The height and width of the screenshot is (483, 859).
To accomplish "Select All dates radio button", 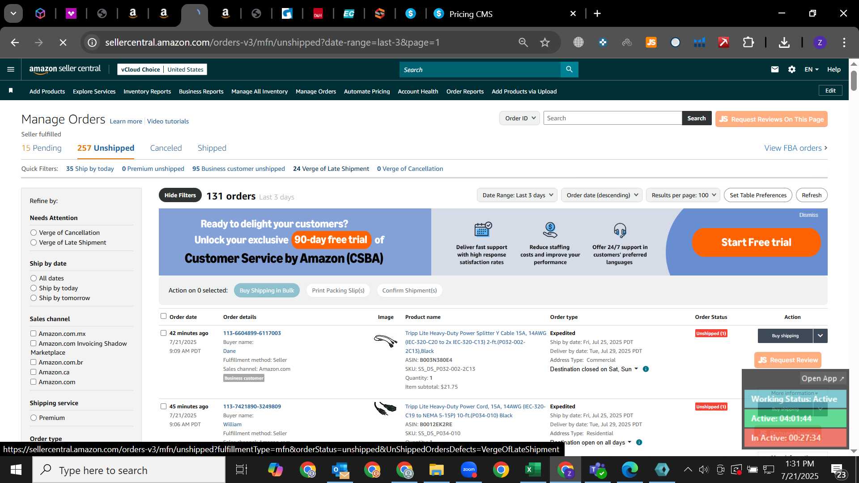I will [34, 278].
